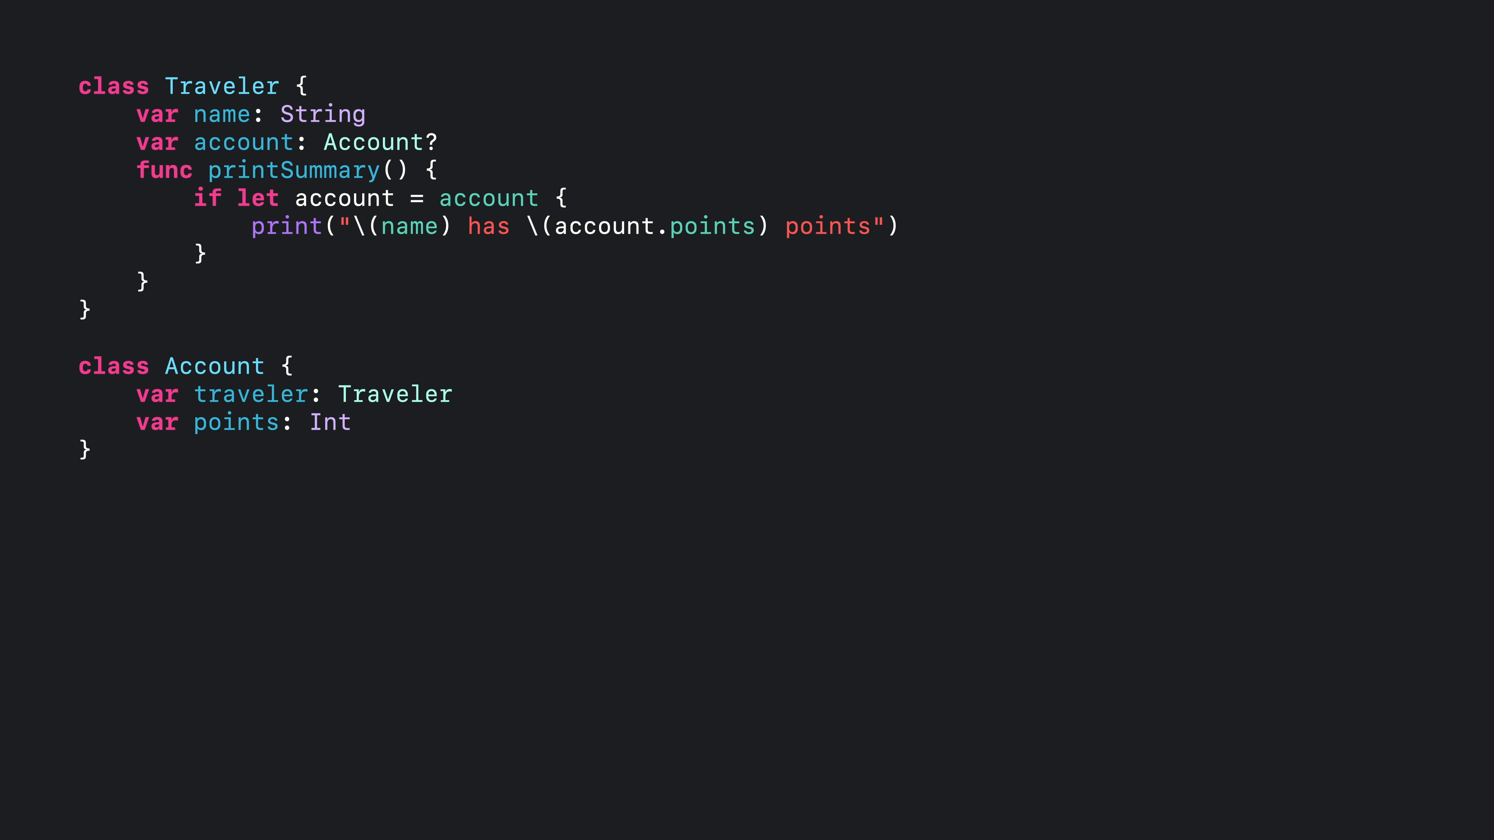The width and height of the screenshot is (1494, 840).
Task: Click the 'if' keyword in printSummary
Action: click(208, 198)
